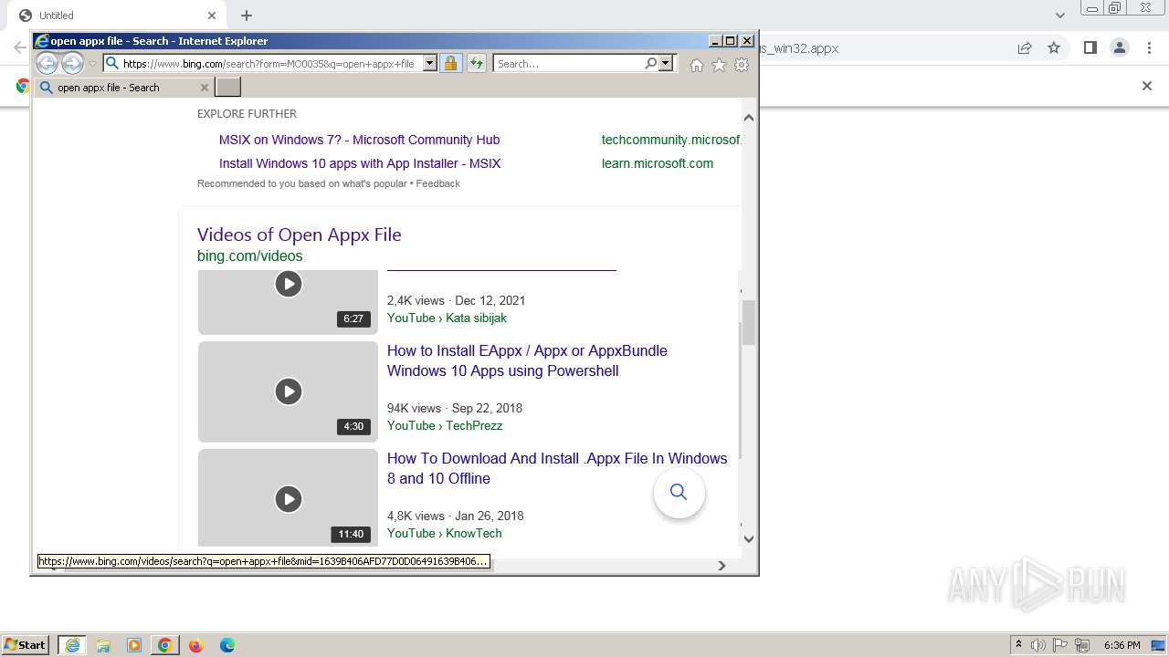The width and height of the screenshot is (1169, 657).
Task: Go back in Internet Explorer
Action: tap(47, 63)
